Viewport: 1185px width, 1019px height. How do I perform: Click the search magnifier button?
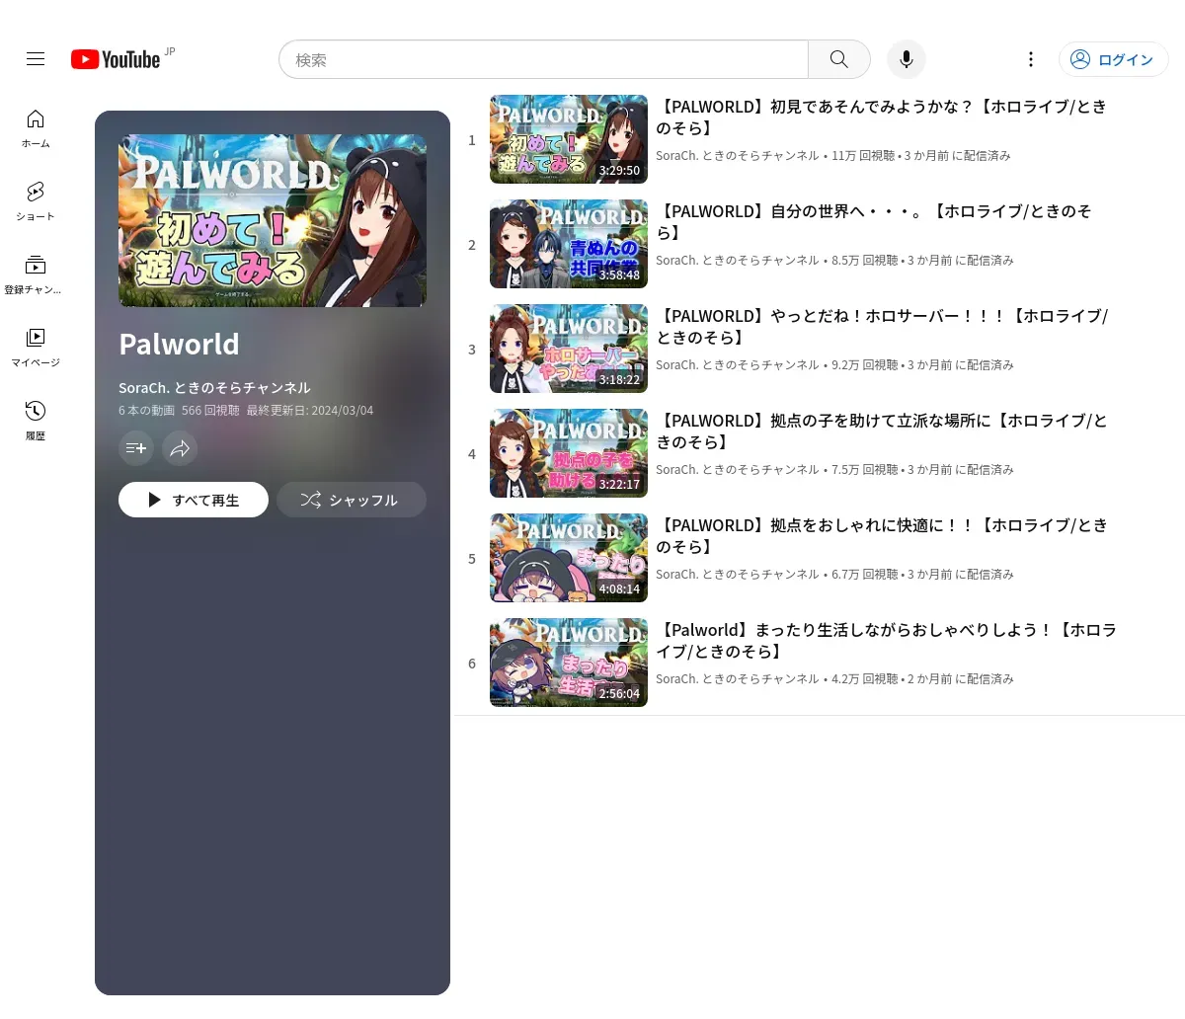click(x=839, y=59)
